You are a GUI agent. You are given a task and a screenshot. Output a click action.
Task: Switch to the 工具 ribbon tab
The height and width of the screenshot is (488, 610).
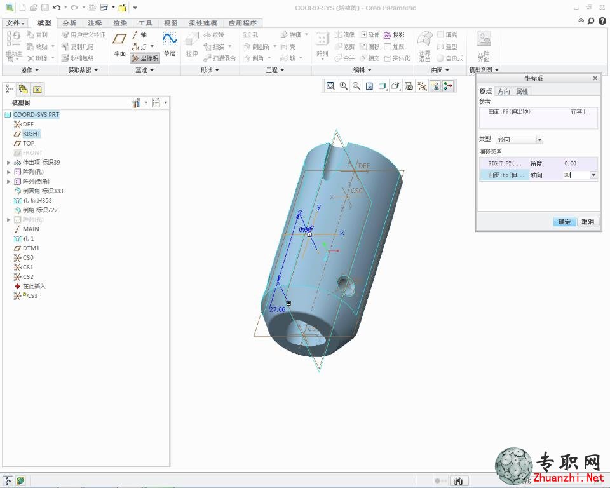coord(145,23)
